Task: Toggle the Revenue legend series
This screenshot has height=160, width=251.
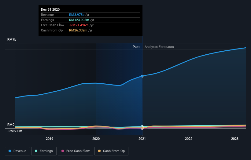Action: 17,151
